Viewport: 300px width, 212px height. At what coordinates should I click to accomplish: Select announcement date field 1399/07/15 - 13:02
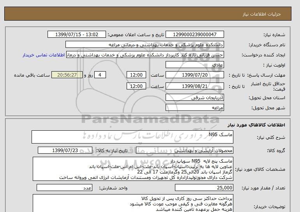(76, 35)
